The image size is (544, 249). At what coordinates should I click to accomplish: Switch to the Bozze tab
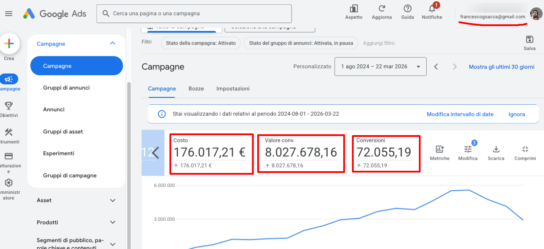(196, 89)
